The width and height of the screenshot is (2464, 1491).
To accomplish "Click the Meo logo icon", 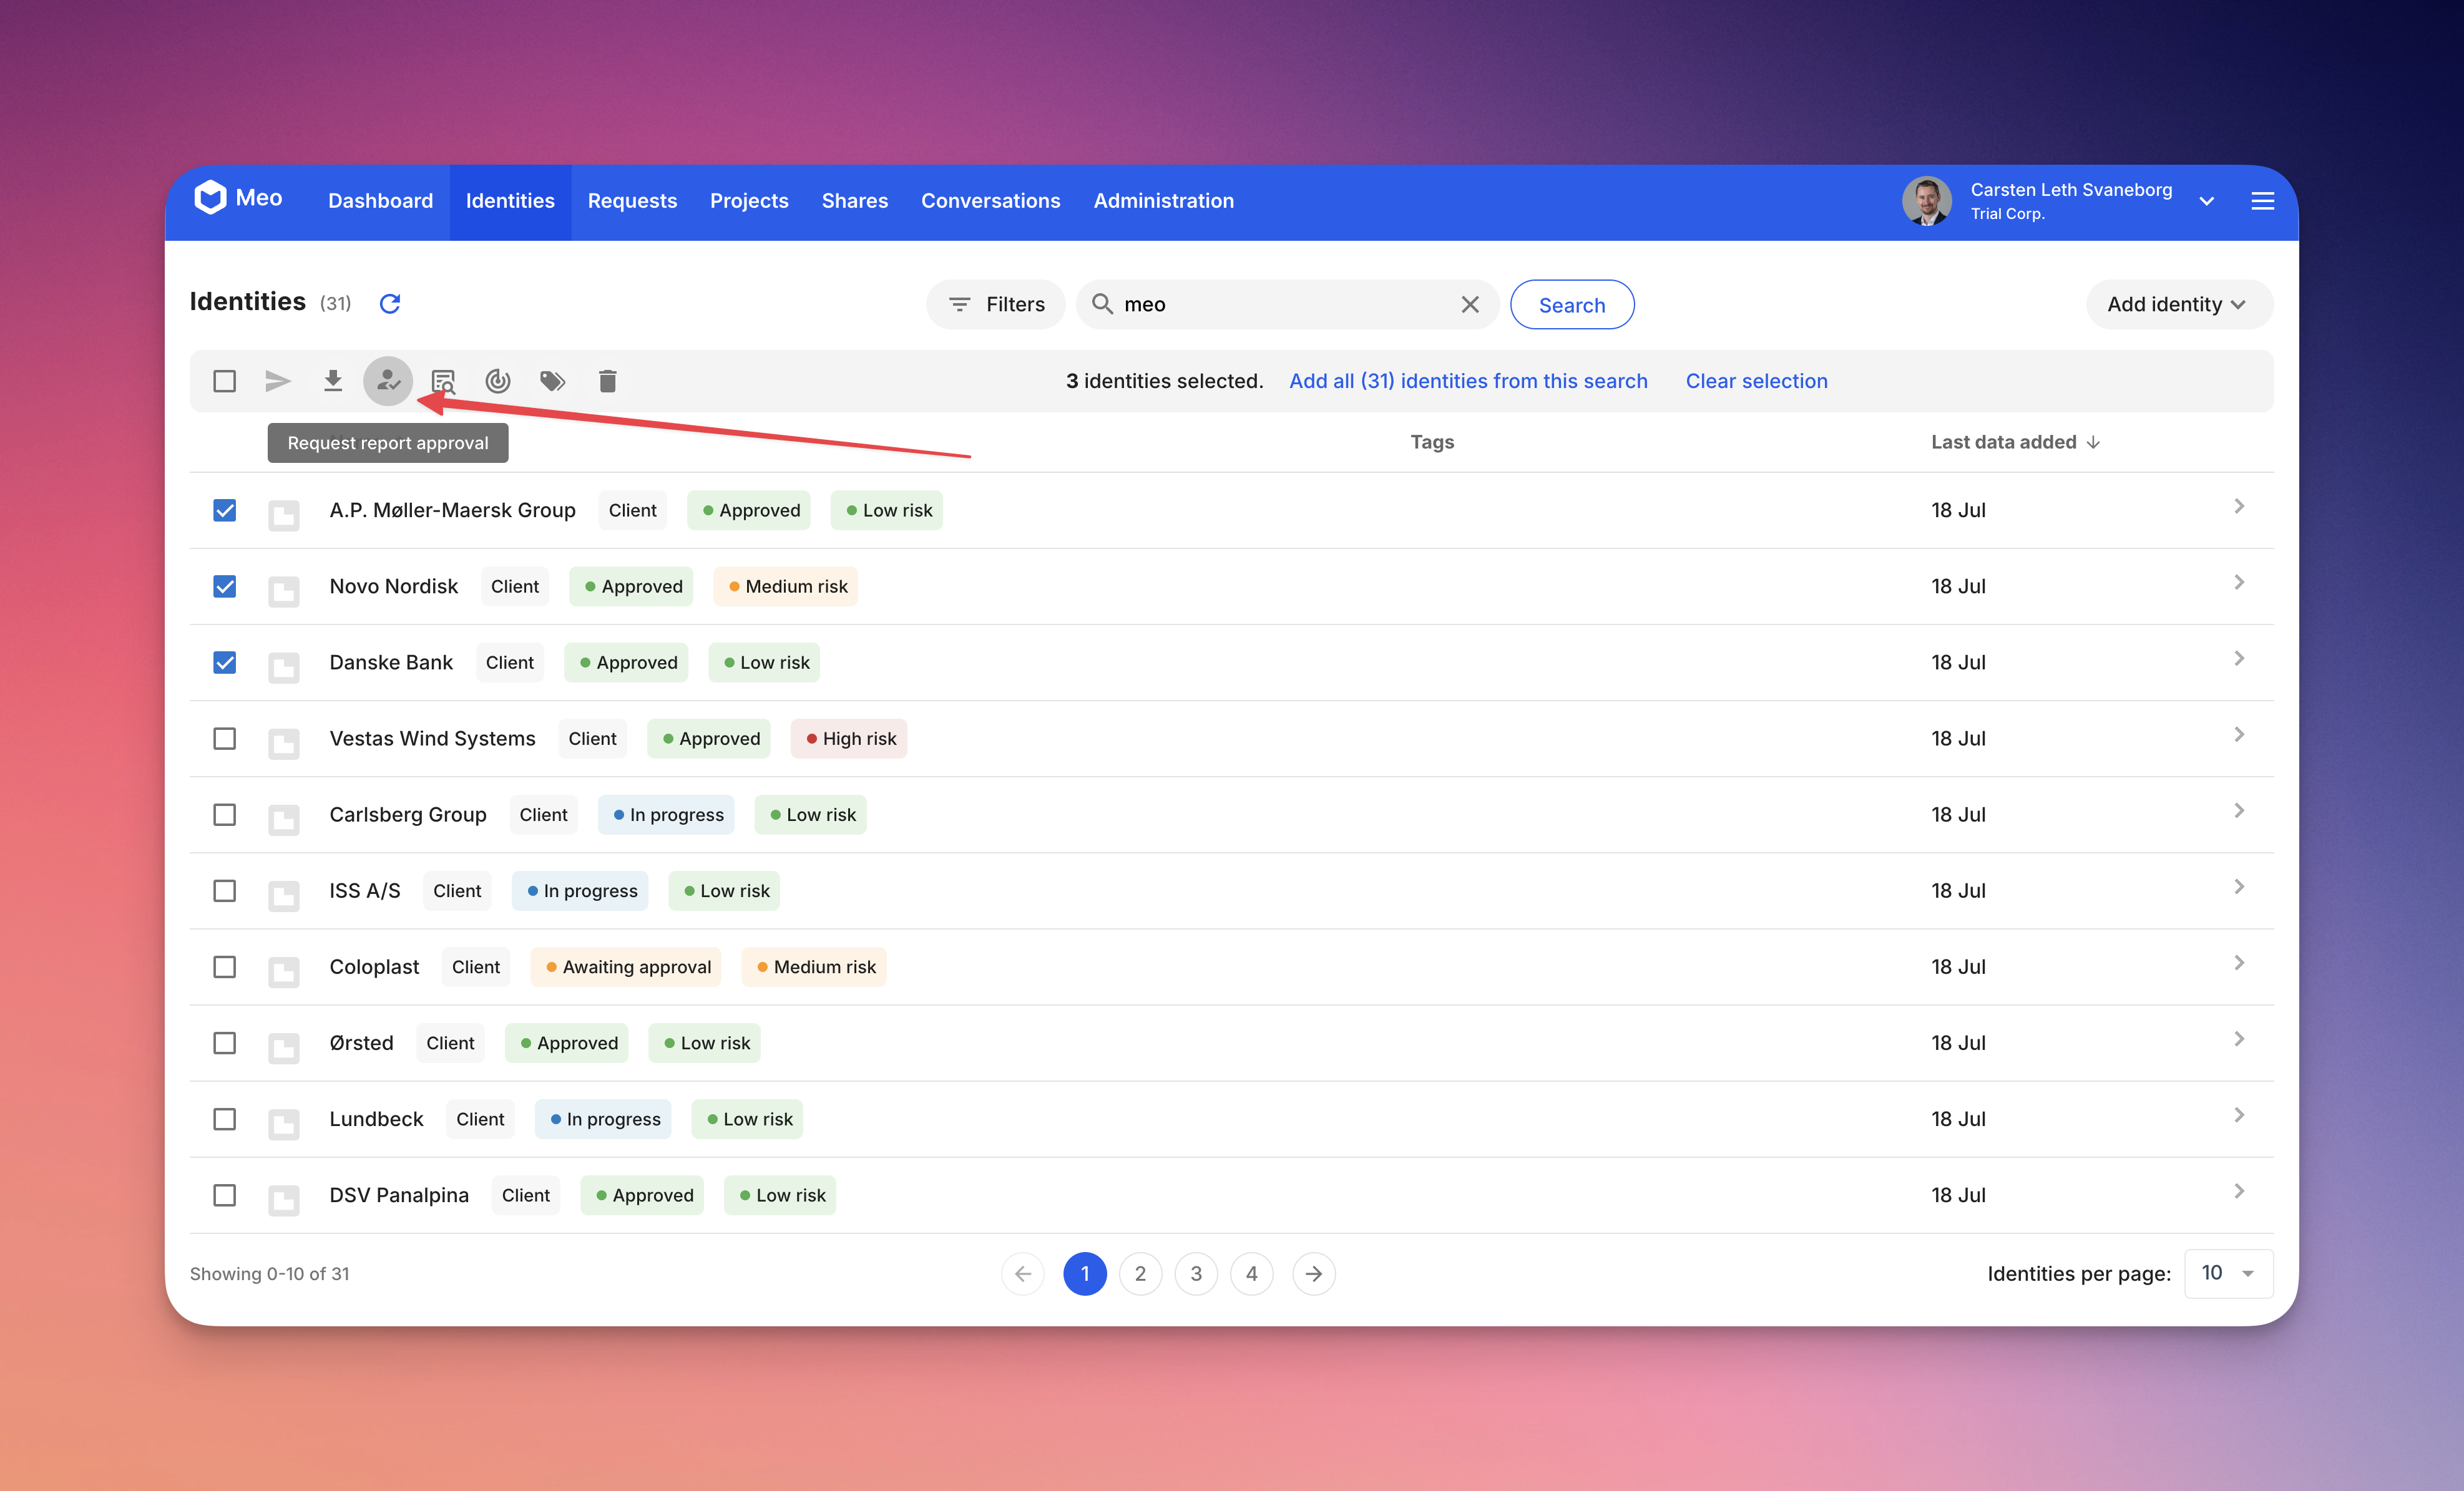I will 210,198.
